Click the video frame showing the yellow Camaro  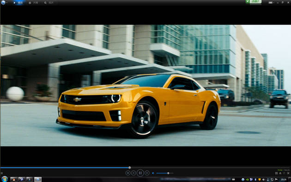point(145,85)
